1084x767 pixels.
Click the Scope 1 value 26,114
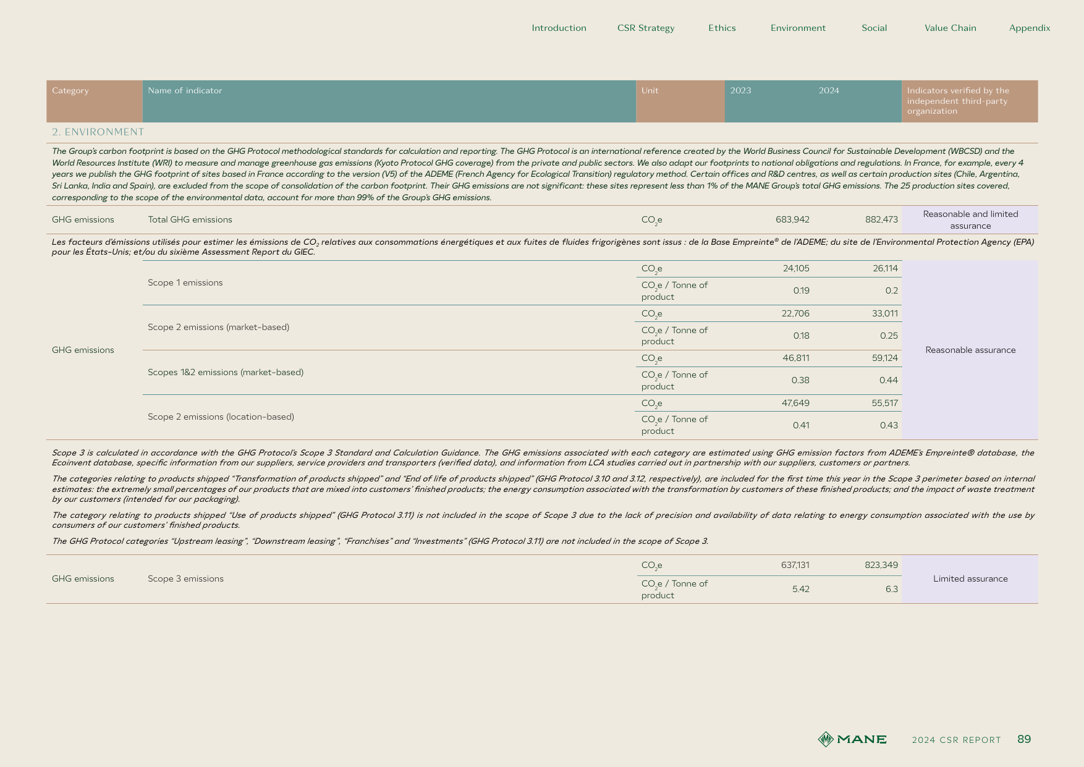point(885,269)
